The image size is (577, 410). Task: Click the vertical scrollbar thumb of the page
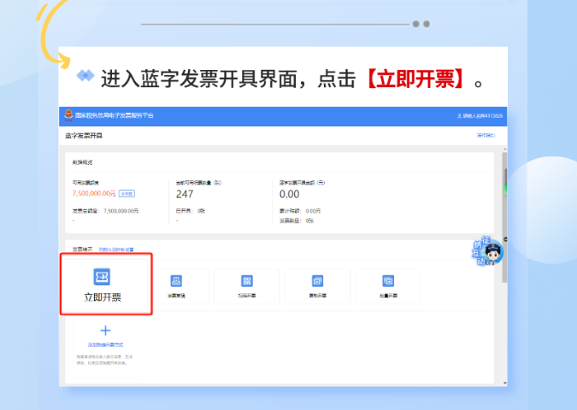(x=505, y=217)
